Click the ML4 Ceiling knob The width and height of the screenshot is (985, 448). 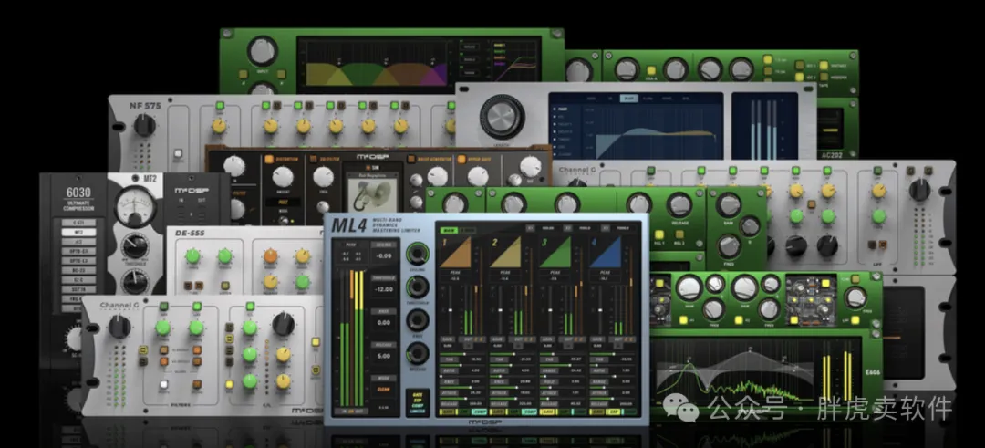pyautogui.click(x=417, y=254)
